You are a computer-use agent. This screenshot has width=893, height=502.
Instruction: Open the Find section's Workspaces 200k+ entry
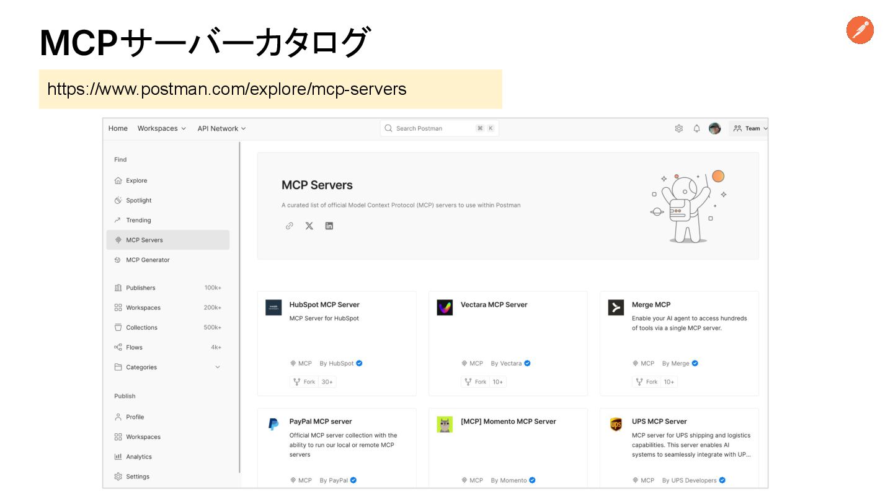pyautogui.click(x=168, y=307)
